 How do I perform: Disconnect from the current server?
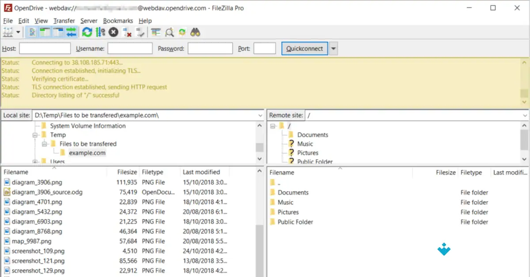point(126,32)
